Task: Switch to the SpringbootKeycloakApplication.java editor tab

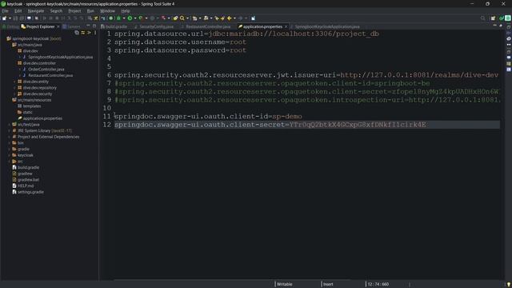Action: point(325,26)
